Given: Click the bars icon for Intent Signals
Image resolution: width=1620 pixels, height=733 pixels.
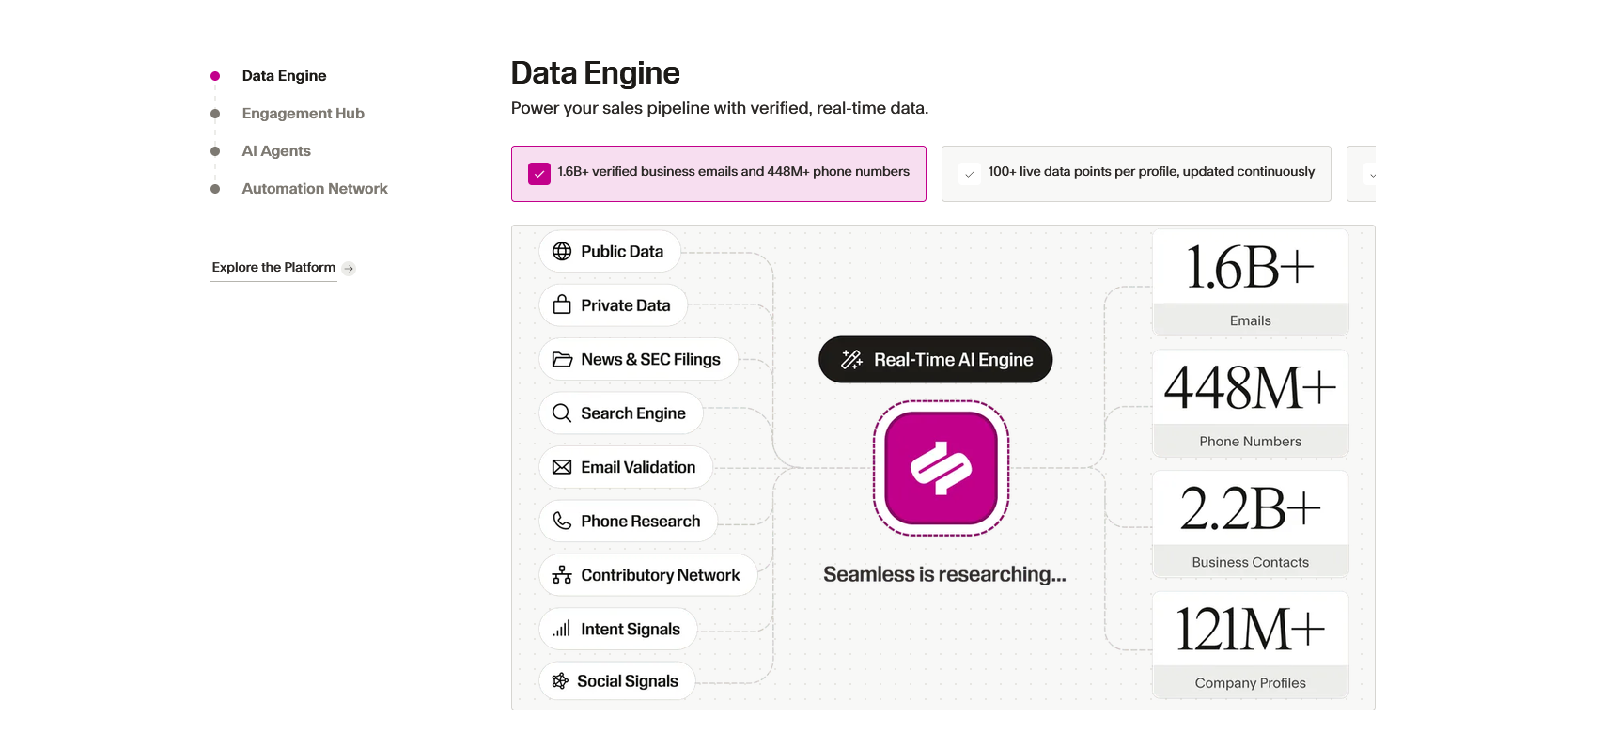Looking at the screenshot, I should pos(562,629).
